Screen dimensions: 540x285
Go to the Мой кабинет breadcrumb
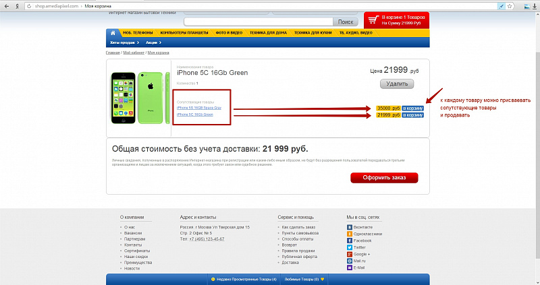click(134, 53)
